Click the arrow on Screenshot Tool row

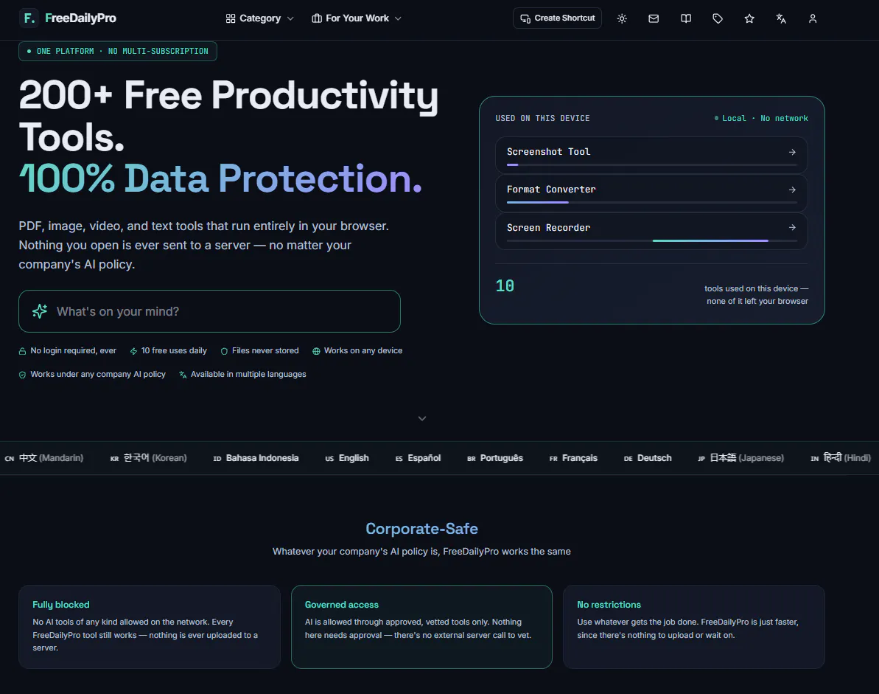[792, 152]
